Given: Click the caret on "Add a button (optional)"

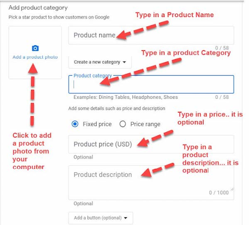Looking at the screenshot, I should [x=125, y=218].
